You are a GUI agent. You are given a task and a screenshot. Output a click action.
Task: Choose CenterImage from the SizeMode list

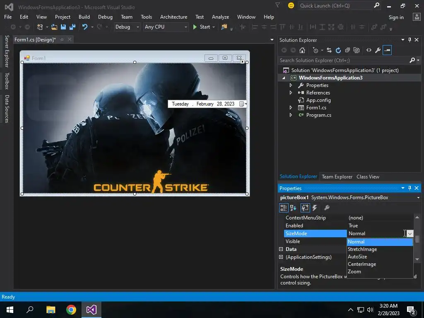tap(380, 264)
